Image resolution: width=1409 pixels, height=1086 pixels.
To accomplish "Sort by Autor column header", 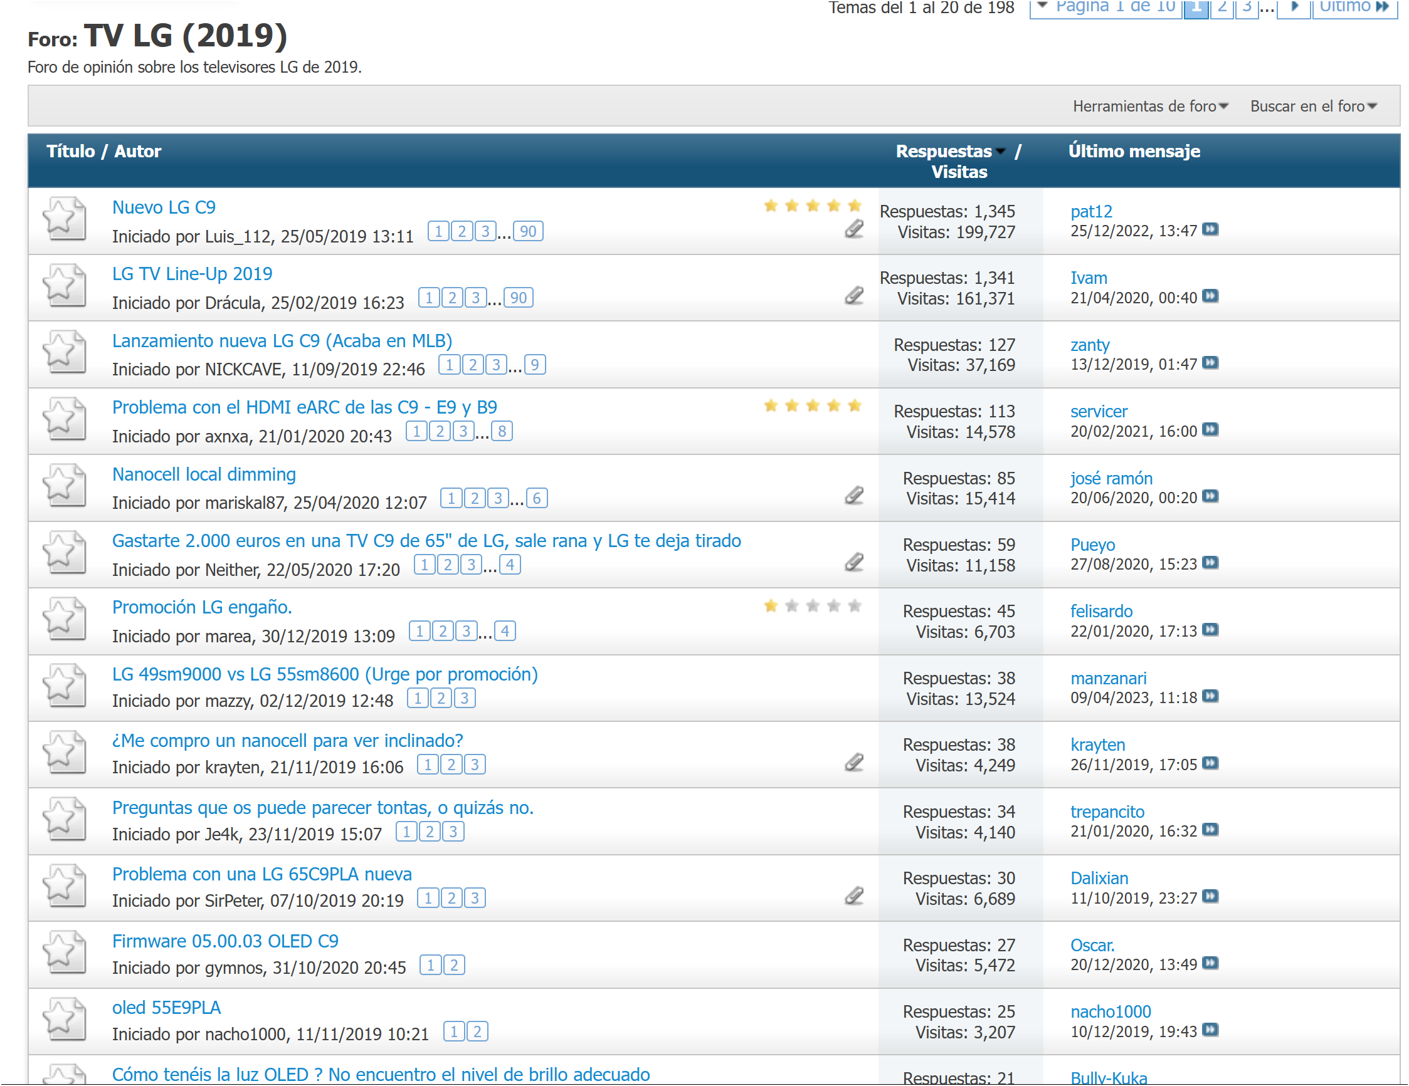I will (138, 152).
